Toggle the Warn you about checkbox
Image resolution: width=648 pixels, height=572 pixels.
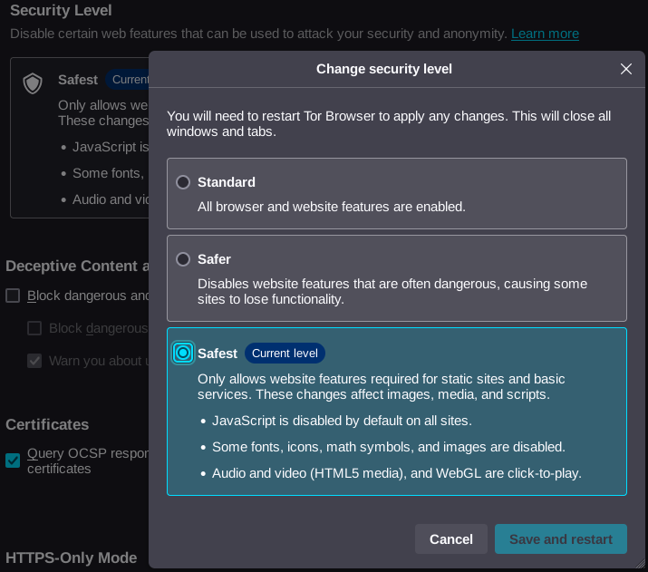click(x=34, y=361)
